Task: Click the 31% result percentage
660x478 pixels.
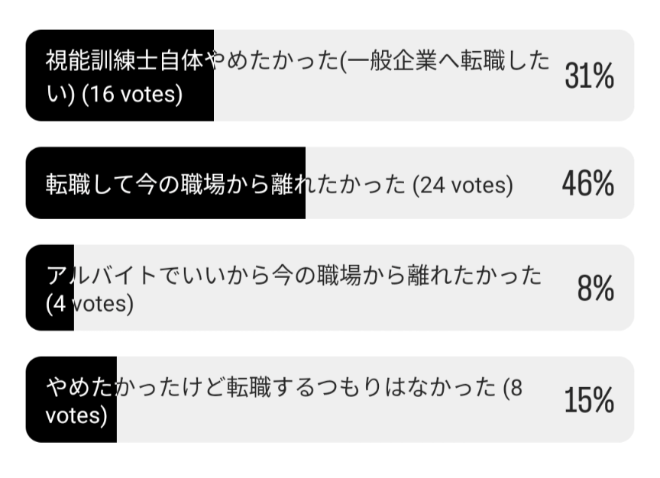Action: click(x=589, y=76)
